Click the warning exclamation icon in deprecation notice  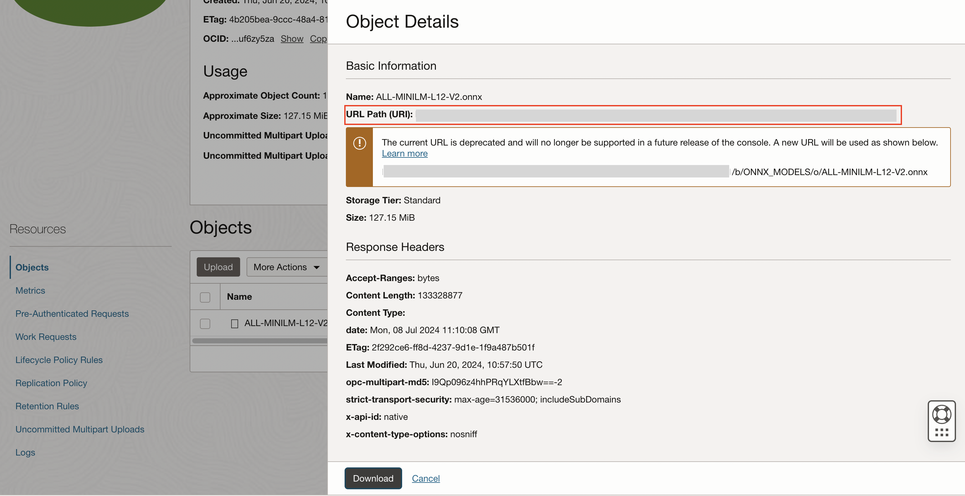(359, 143)
